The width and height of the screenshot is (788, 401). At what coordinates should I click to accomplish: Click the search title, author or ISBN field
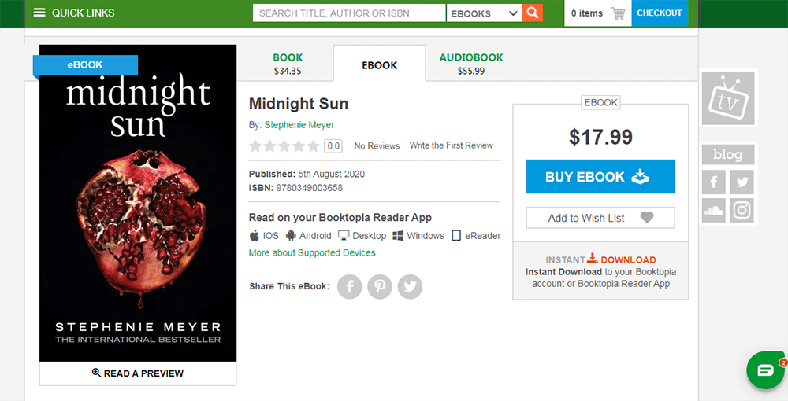[349, 13]
